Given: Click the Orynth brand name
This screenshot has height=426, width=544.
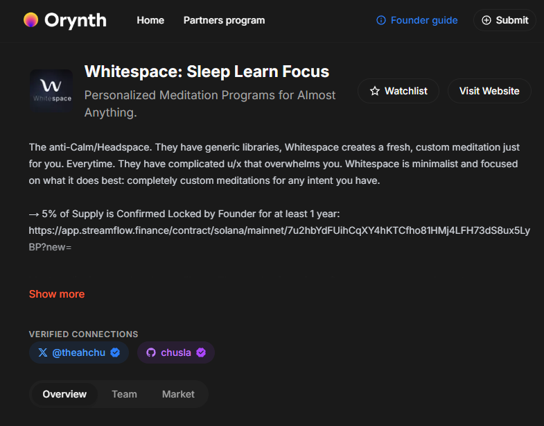Looking at the screenshot, I should click(76, 21).
